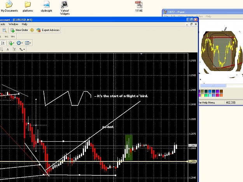Click Paint's horizontal scrollbar thumb

213,85
